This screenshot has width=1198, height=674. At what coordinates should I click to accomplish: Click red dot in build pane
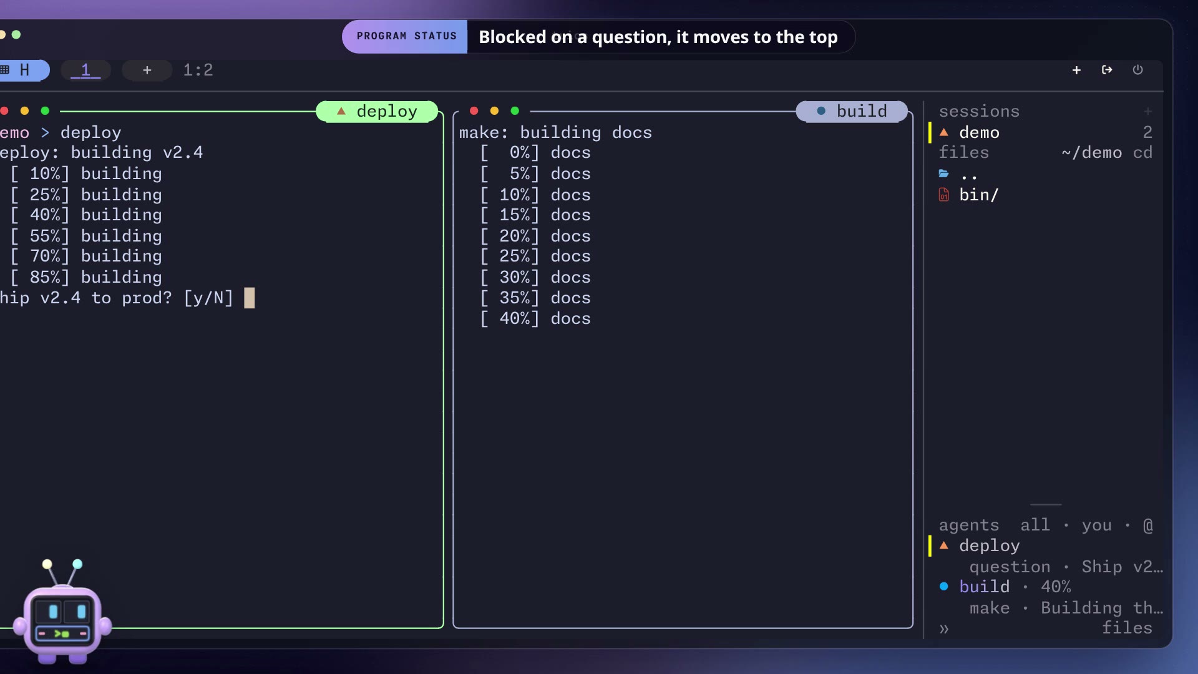pyautogui.click(x=474, y=111)
